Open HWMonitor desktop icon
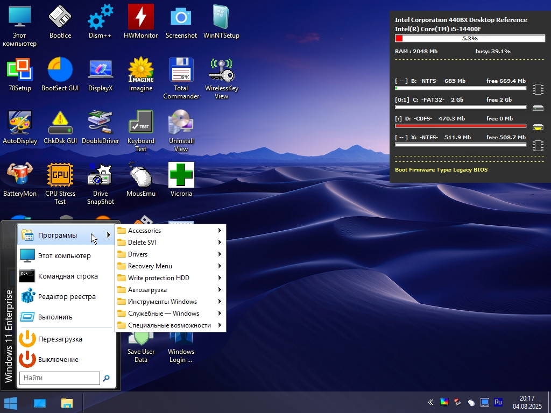This screenshot has height=413, width=551. coord(140,22)
